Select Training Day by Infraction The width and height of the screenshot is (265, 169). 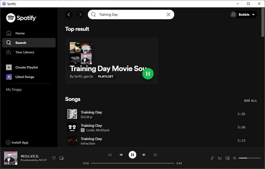coord(162,141)
